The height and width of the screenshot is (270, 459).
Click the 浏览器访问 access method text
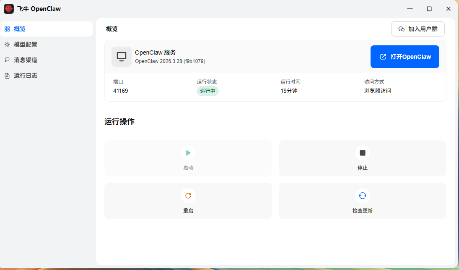click(x=378, y=91)
